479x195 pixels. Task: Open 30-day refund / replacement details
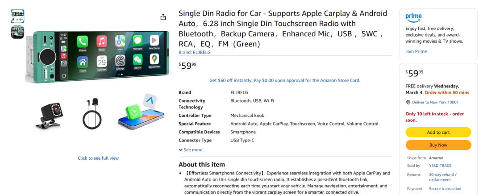pos(443,177)
